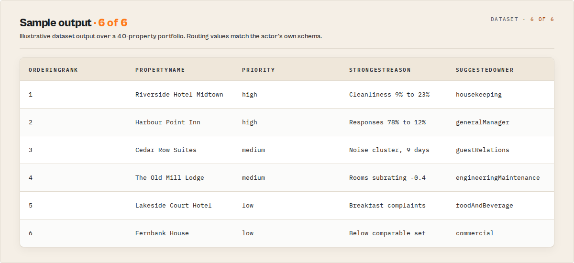
Task: Click the foodAndBeverage owner value
Action: [485, 206]
